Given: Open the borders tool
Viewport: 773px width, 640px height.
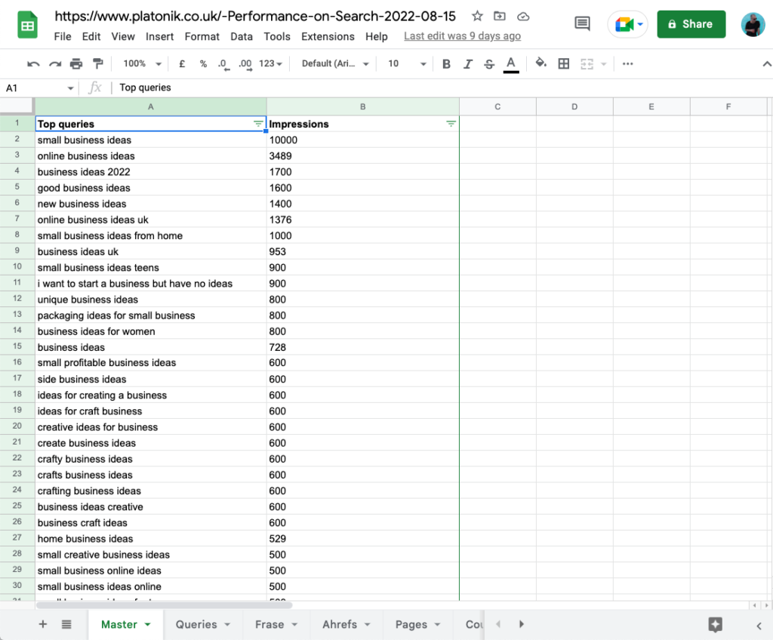Looking at the screenshot, I should 563,64.
